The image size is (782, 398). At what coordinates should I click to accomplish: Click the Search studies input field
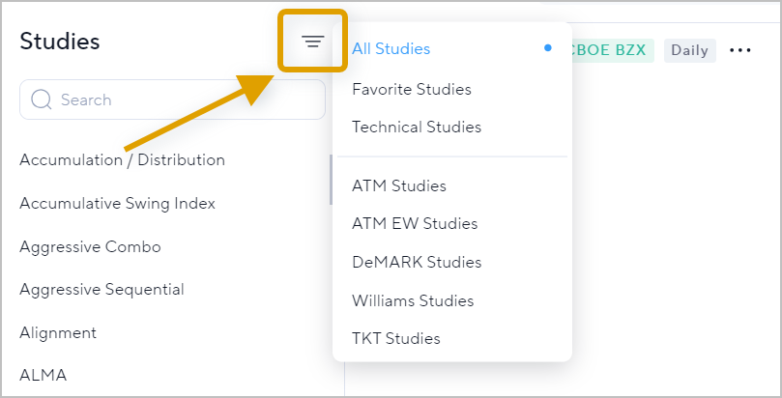173,99
